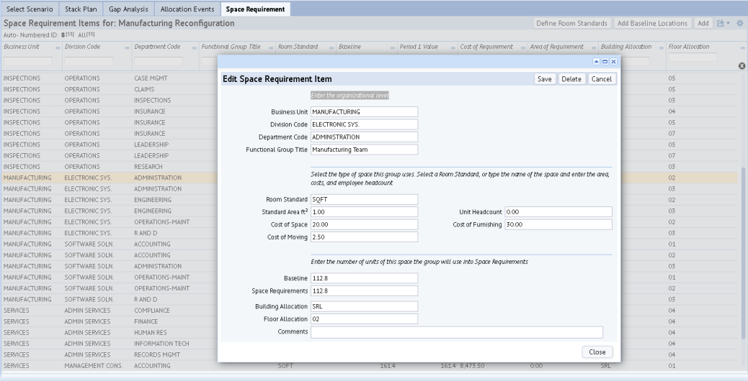Image resolution: width=748 pixels, height=381 pixels.
Task: Click the Business Unit field in dialog
Action: [364, 111]
